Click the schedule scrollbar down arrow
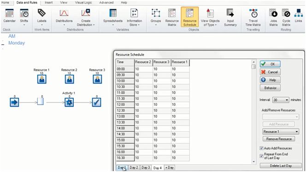 coord(253,161)
